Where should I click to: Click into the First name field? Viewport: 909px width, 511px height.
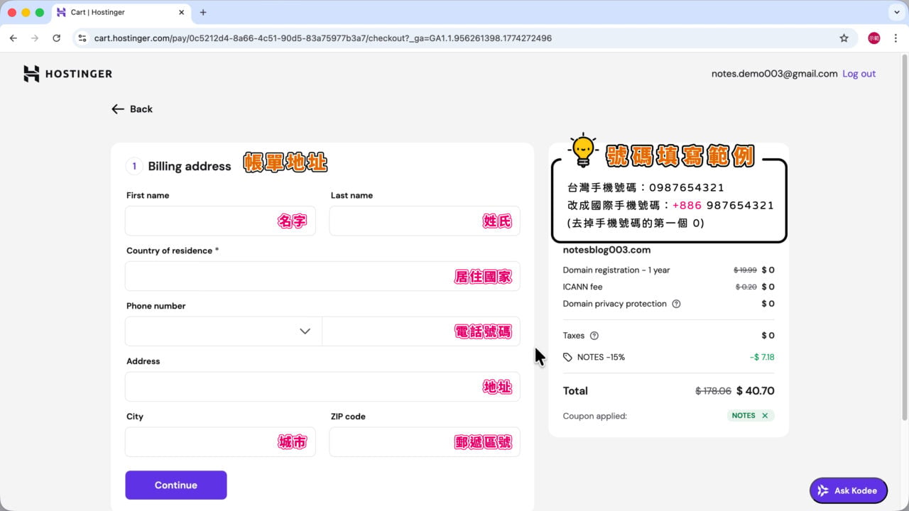click(220, 221)
